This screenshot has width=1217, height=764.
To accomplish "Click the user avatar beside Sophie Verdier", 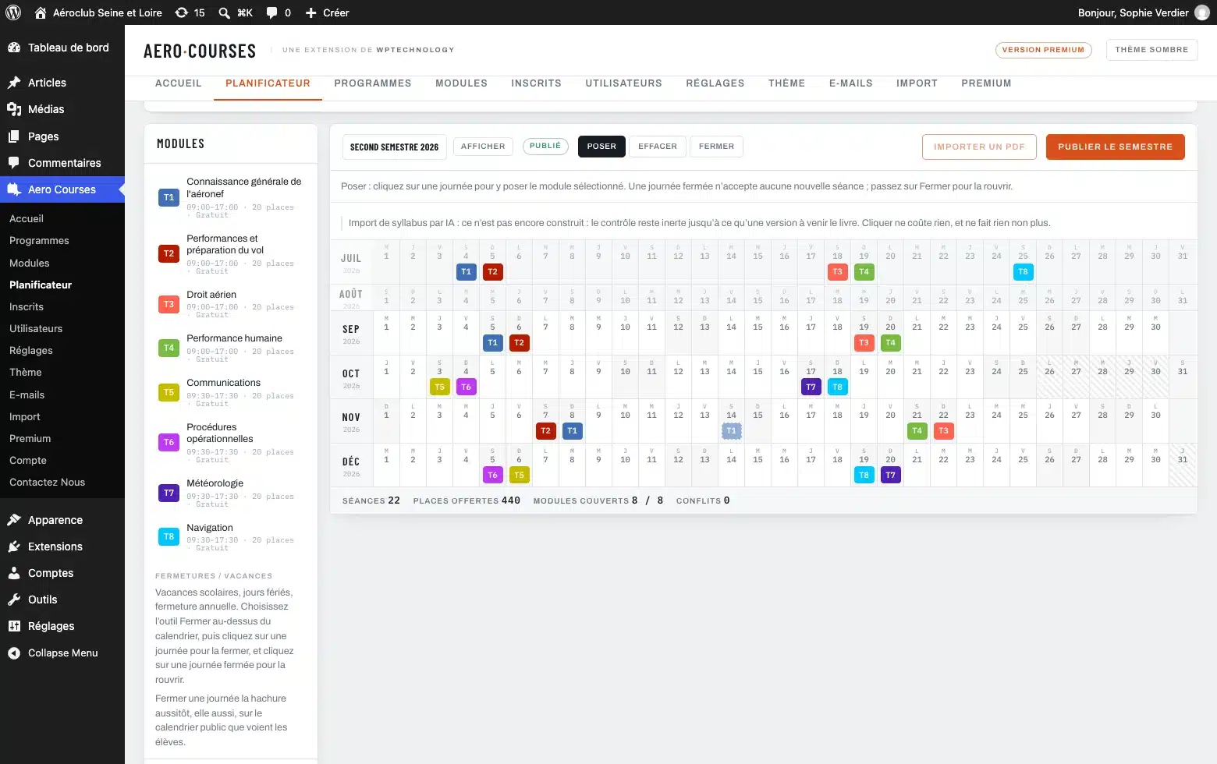I will [x=1202, y=12].
